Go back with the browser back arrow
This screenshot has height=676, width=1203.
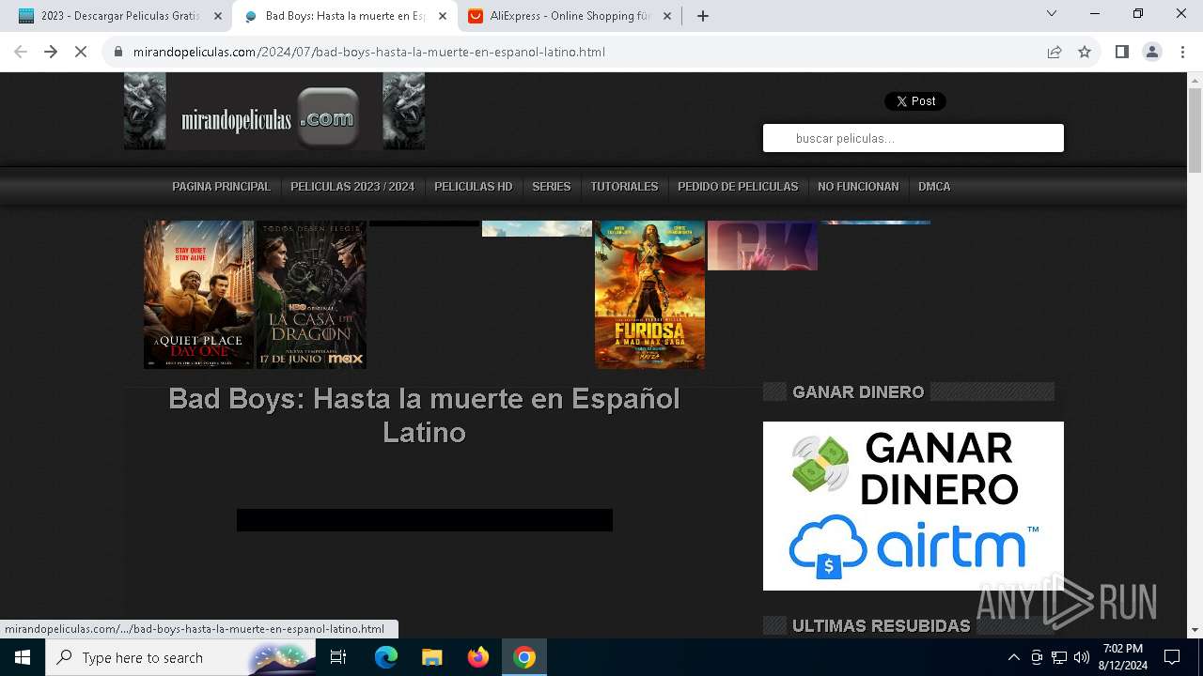[21, 52]
